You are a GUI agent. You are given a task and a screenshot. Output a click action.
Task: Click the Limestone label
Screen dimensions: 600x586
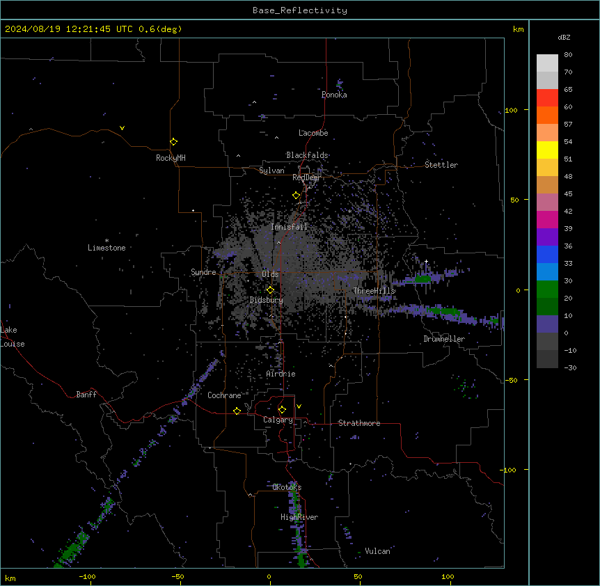106,248
